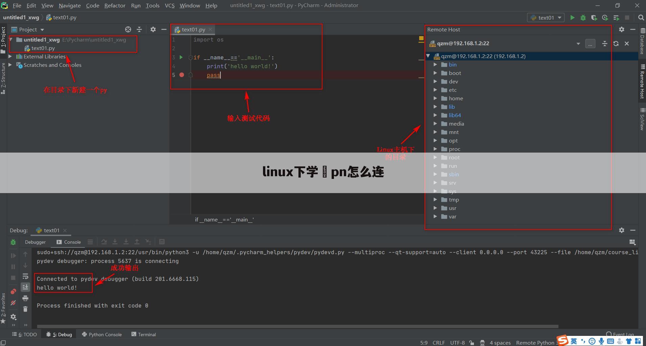Open Remote Host panel gear options
Image resolution: width=646 pixels, height=346 pixels.
coord(622,29)
